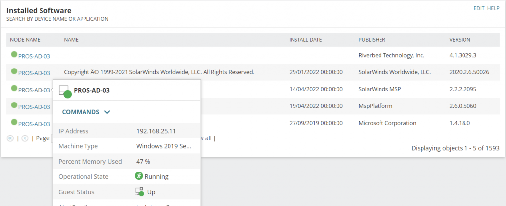Click the Operational State label
The image size is (506, 206).
coord(83,177)
